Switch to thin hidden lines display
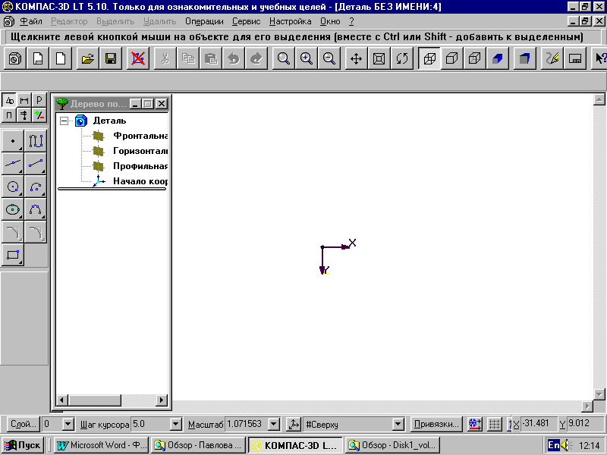Image resolution: width=607 pixels, height=455 pixels. click(475, 59)
